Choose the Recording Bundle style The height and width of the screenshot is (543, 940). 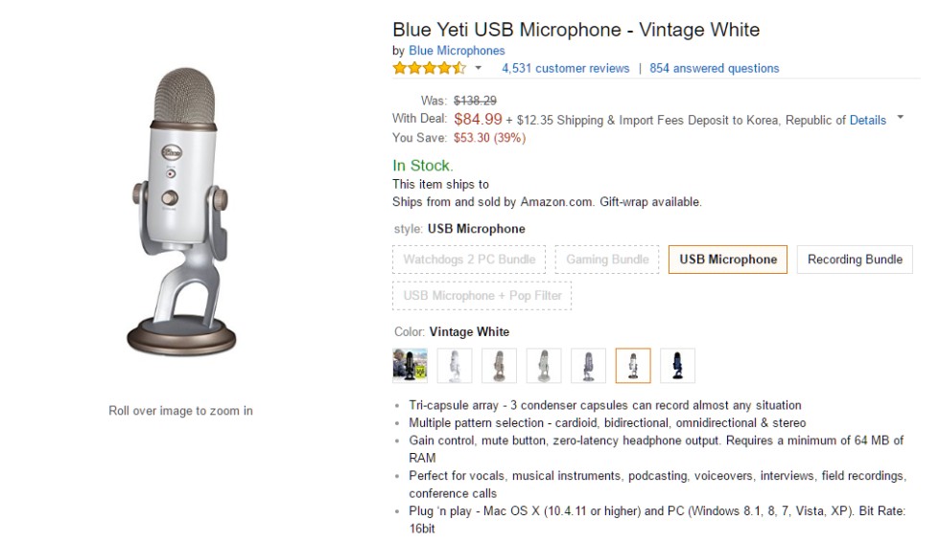pos(855,260)
